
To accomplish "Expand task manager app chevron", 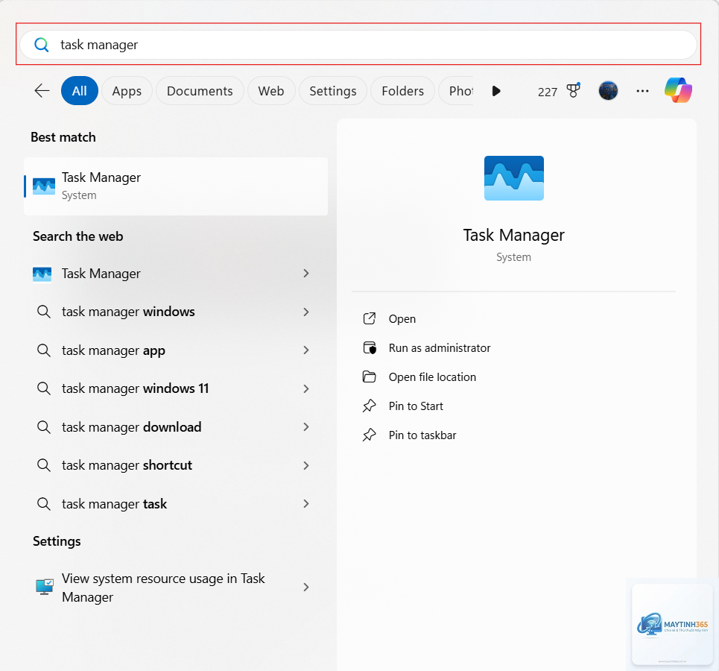I will [305, 350].
